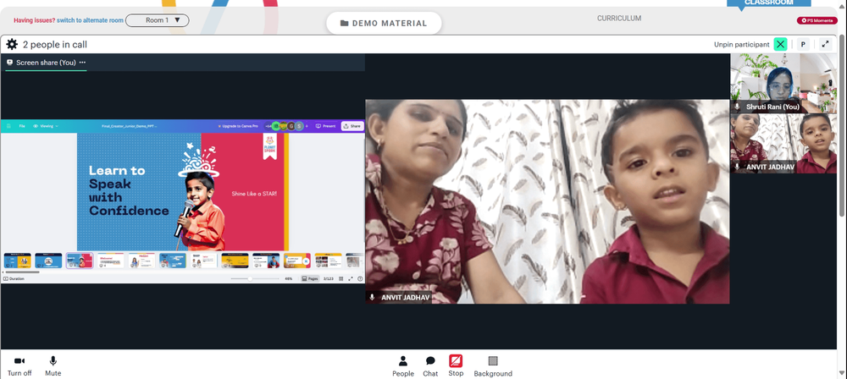Click the G collaborator avatar in Canva
847x379 pixels.
[x=291, y=126]
